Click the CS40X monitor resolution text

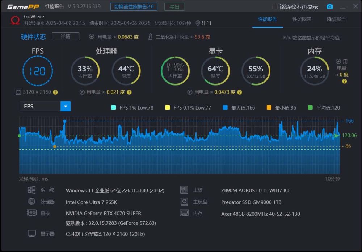tap(105, 234)
